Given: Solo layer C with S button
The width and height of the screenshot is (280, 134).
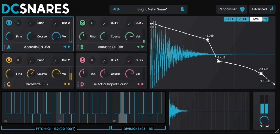Looking at the screenshot, I should tap(18, 60).
